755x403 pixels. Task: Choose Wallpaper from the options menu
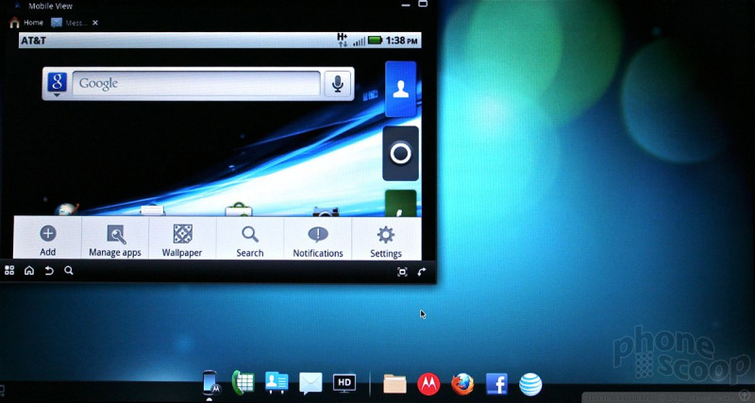coord(182,240)
